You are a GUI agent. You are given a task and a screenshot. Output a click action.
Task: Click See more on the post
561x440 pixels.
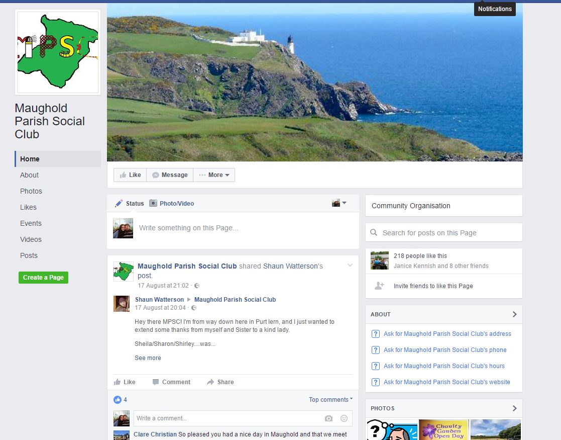148,358
